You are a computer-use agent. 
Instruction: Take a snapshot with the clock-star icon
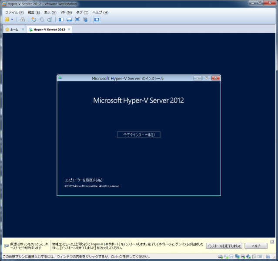pyautogui.click(x=33, y=20)
